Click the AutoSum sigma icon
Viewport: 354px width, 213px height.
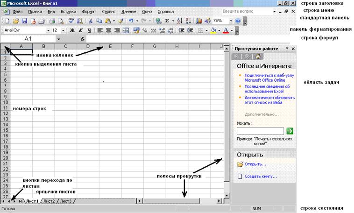pyautogui.click(x=167, y=21)
